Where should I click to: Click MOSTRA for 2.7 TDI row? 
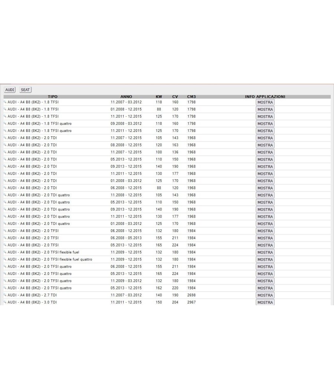point(265,295)
